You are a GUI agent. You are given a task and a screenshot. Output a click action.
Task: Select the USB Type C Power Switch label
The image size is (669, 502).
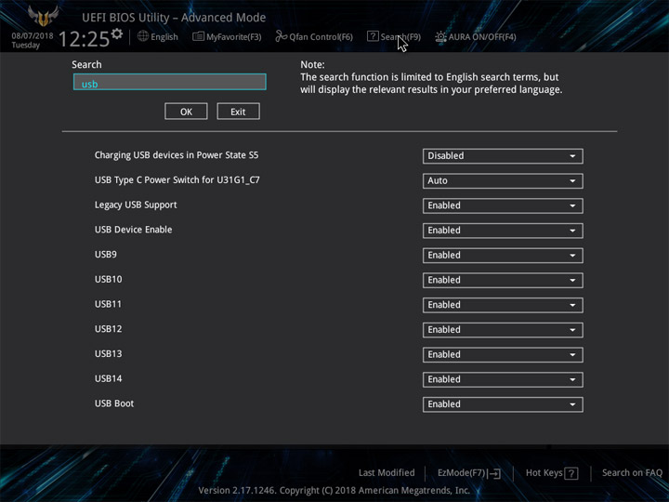tap(177, 180)
